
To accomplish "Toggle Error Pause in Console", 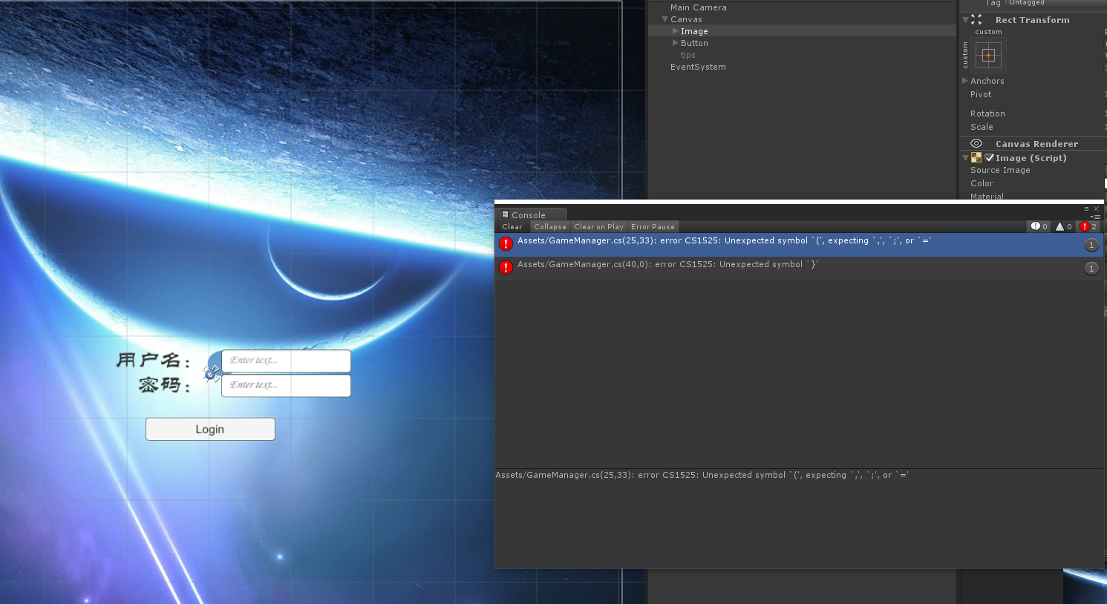I will [x=653, y=227].
